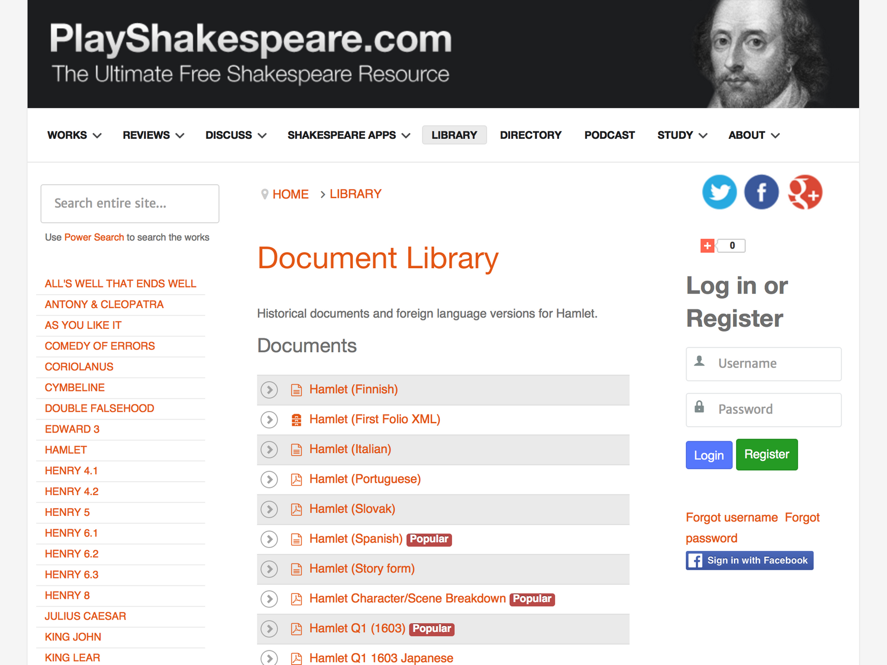Open the SHAKESPEARE APPS dropdown menu
The width and height of the screenshot is (887, 665).
tap(349, 135)
